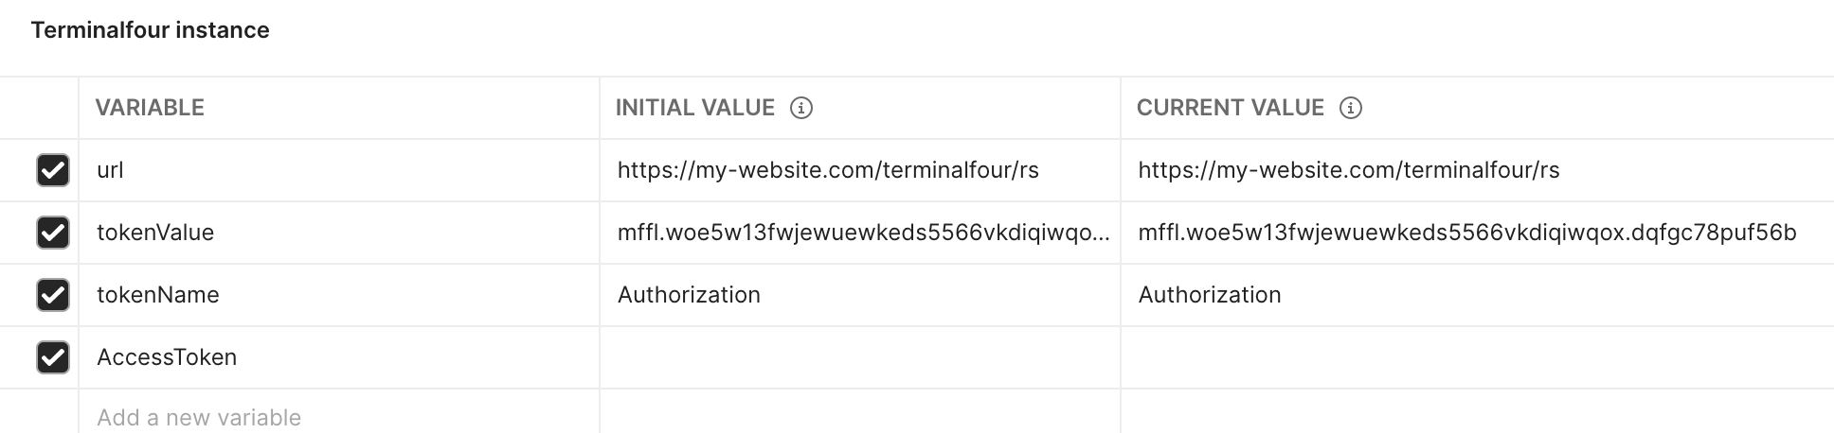
Task: Click the url current value field
Action: pos(1349,170)
